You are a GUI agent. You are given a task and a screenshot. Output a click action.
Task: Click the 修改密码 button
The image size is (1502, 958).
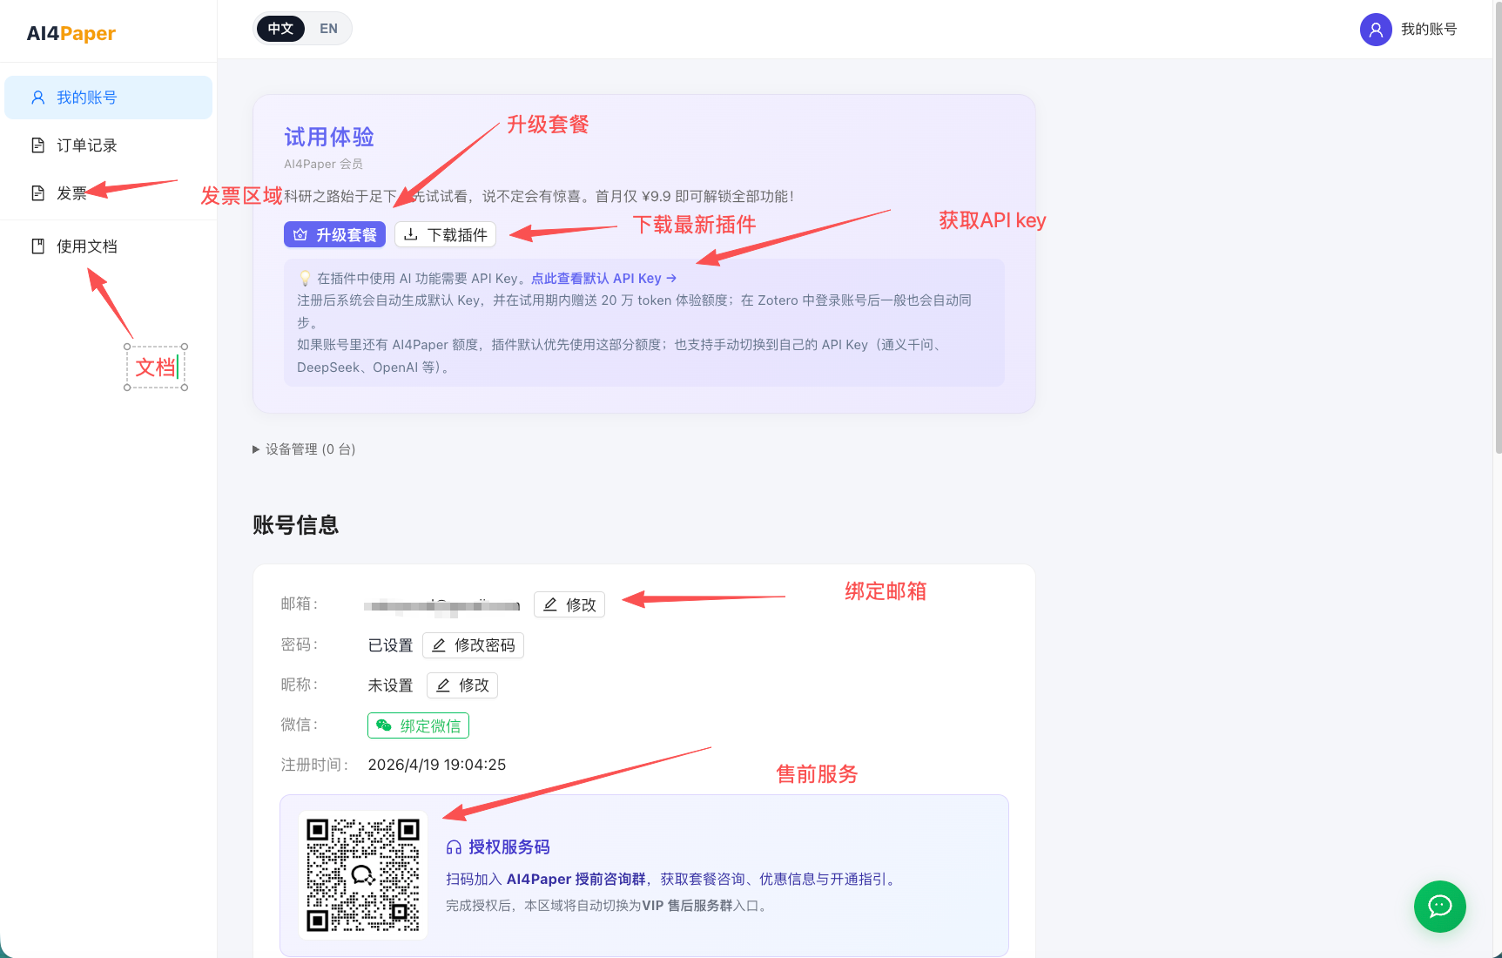pyautogui.click(x=473, y=645)
